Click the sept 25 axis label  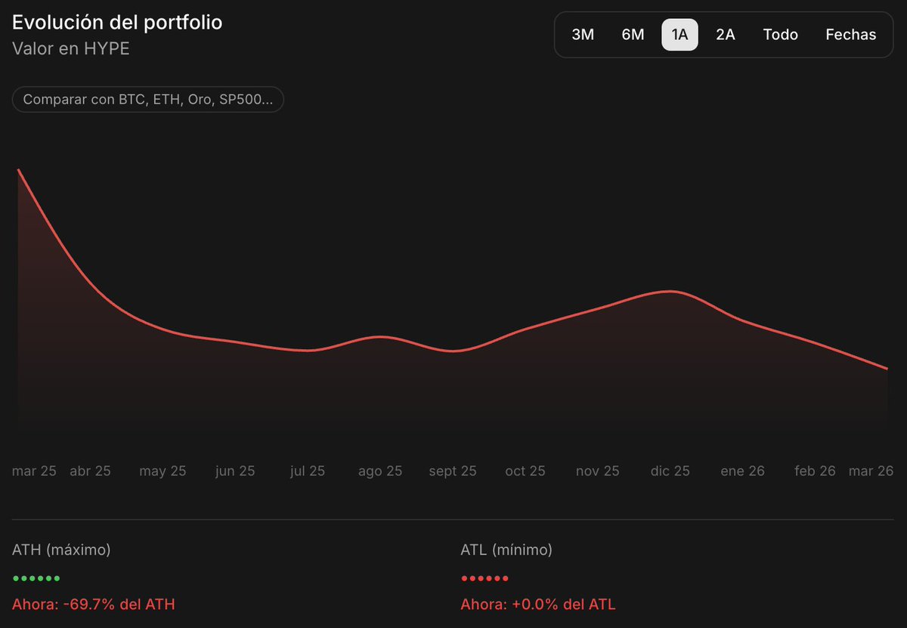[453, 471]
